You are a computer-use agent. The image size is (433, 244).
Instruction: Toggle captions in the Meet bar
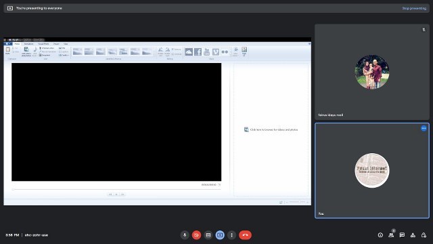pos(208,235)
